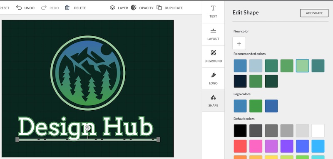Pick the steel blue recommended color
The width and height of the screenshot is (333, 159).
tap(240, 66)
